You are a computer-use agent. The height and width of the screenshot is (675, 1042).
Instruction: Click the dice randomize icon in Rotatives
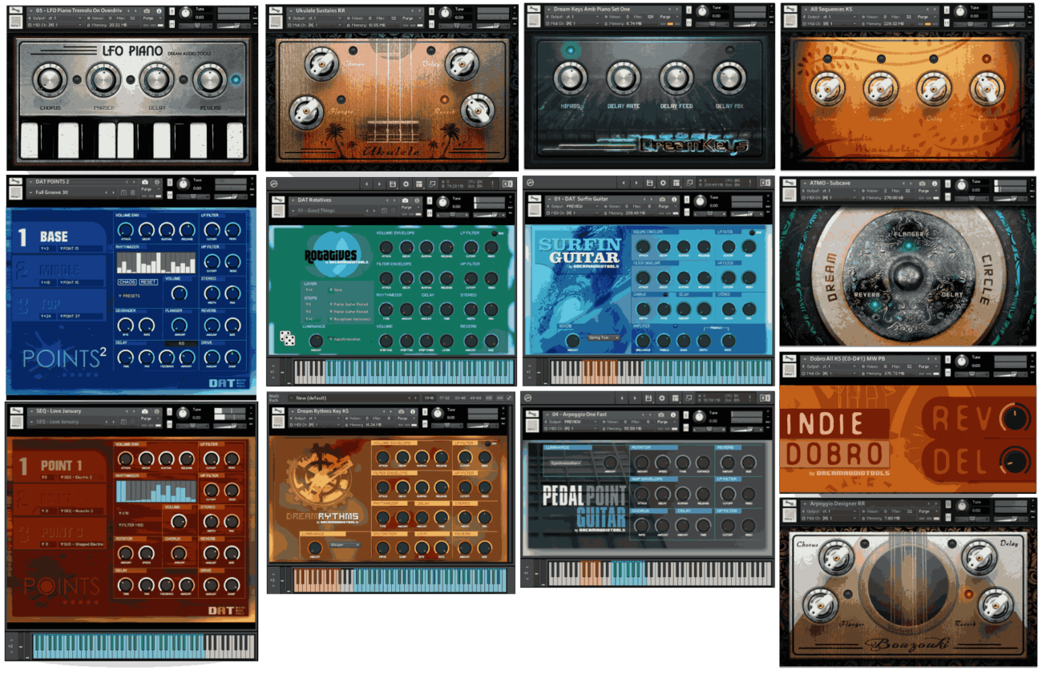286,337
